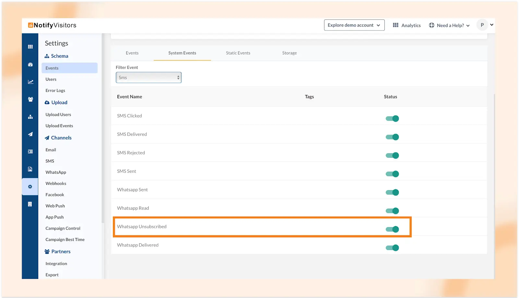Go to WhatsApp channel settings

click(56, 172)
